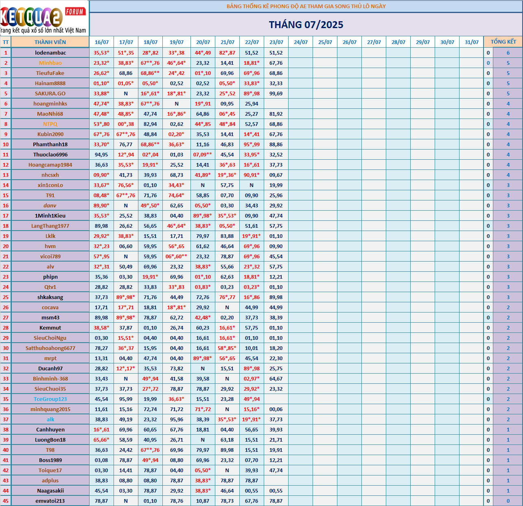
Task: Click the TỔNG KẾT column header
Action: click(x=503, y=42)
